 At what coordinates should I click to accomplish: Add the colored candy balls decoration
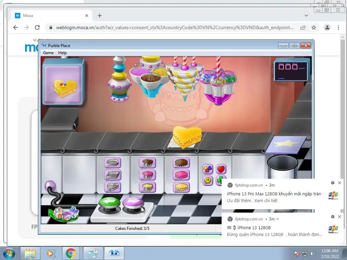208,169
